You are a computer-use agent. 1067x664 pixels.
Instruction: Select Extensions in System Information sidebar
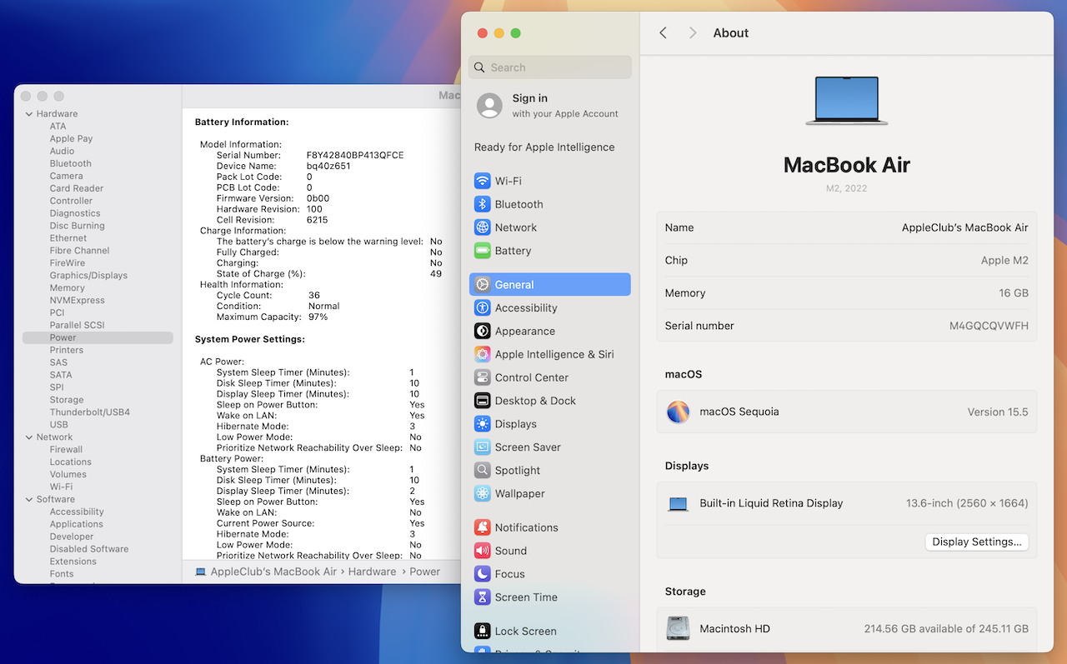coord(73,562)
